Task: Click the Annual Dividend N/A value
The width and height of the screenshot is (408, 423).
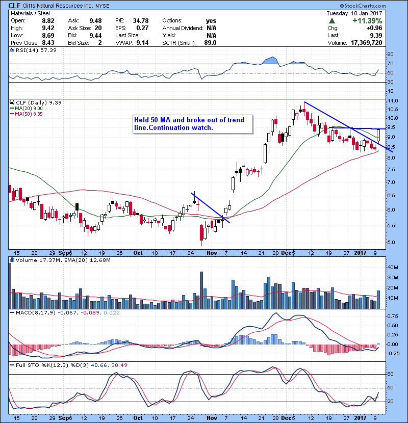Action: click(212, 28)
